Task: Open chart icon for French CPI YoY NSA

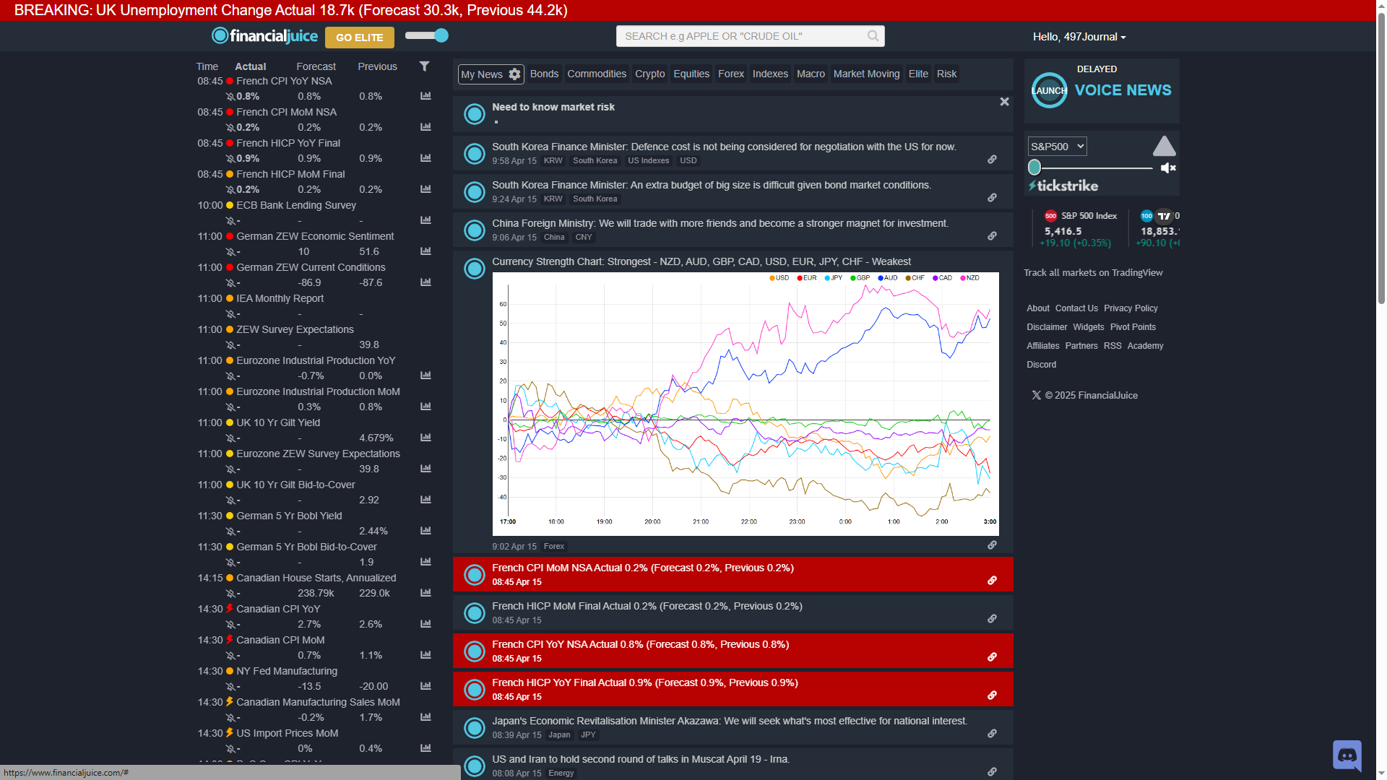Action: click(x=425, y=96)
